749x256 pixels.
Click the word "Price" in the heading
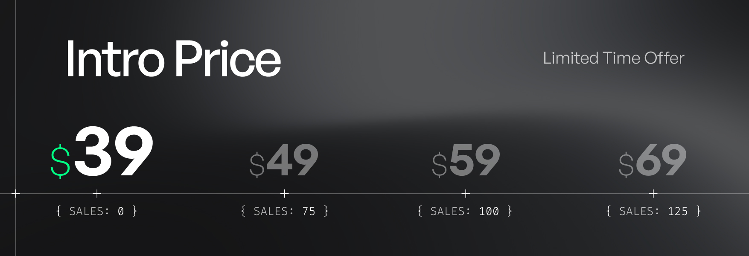(x=228, y=59)
